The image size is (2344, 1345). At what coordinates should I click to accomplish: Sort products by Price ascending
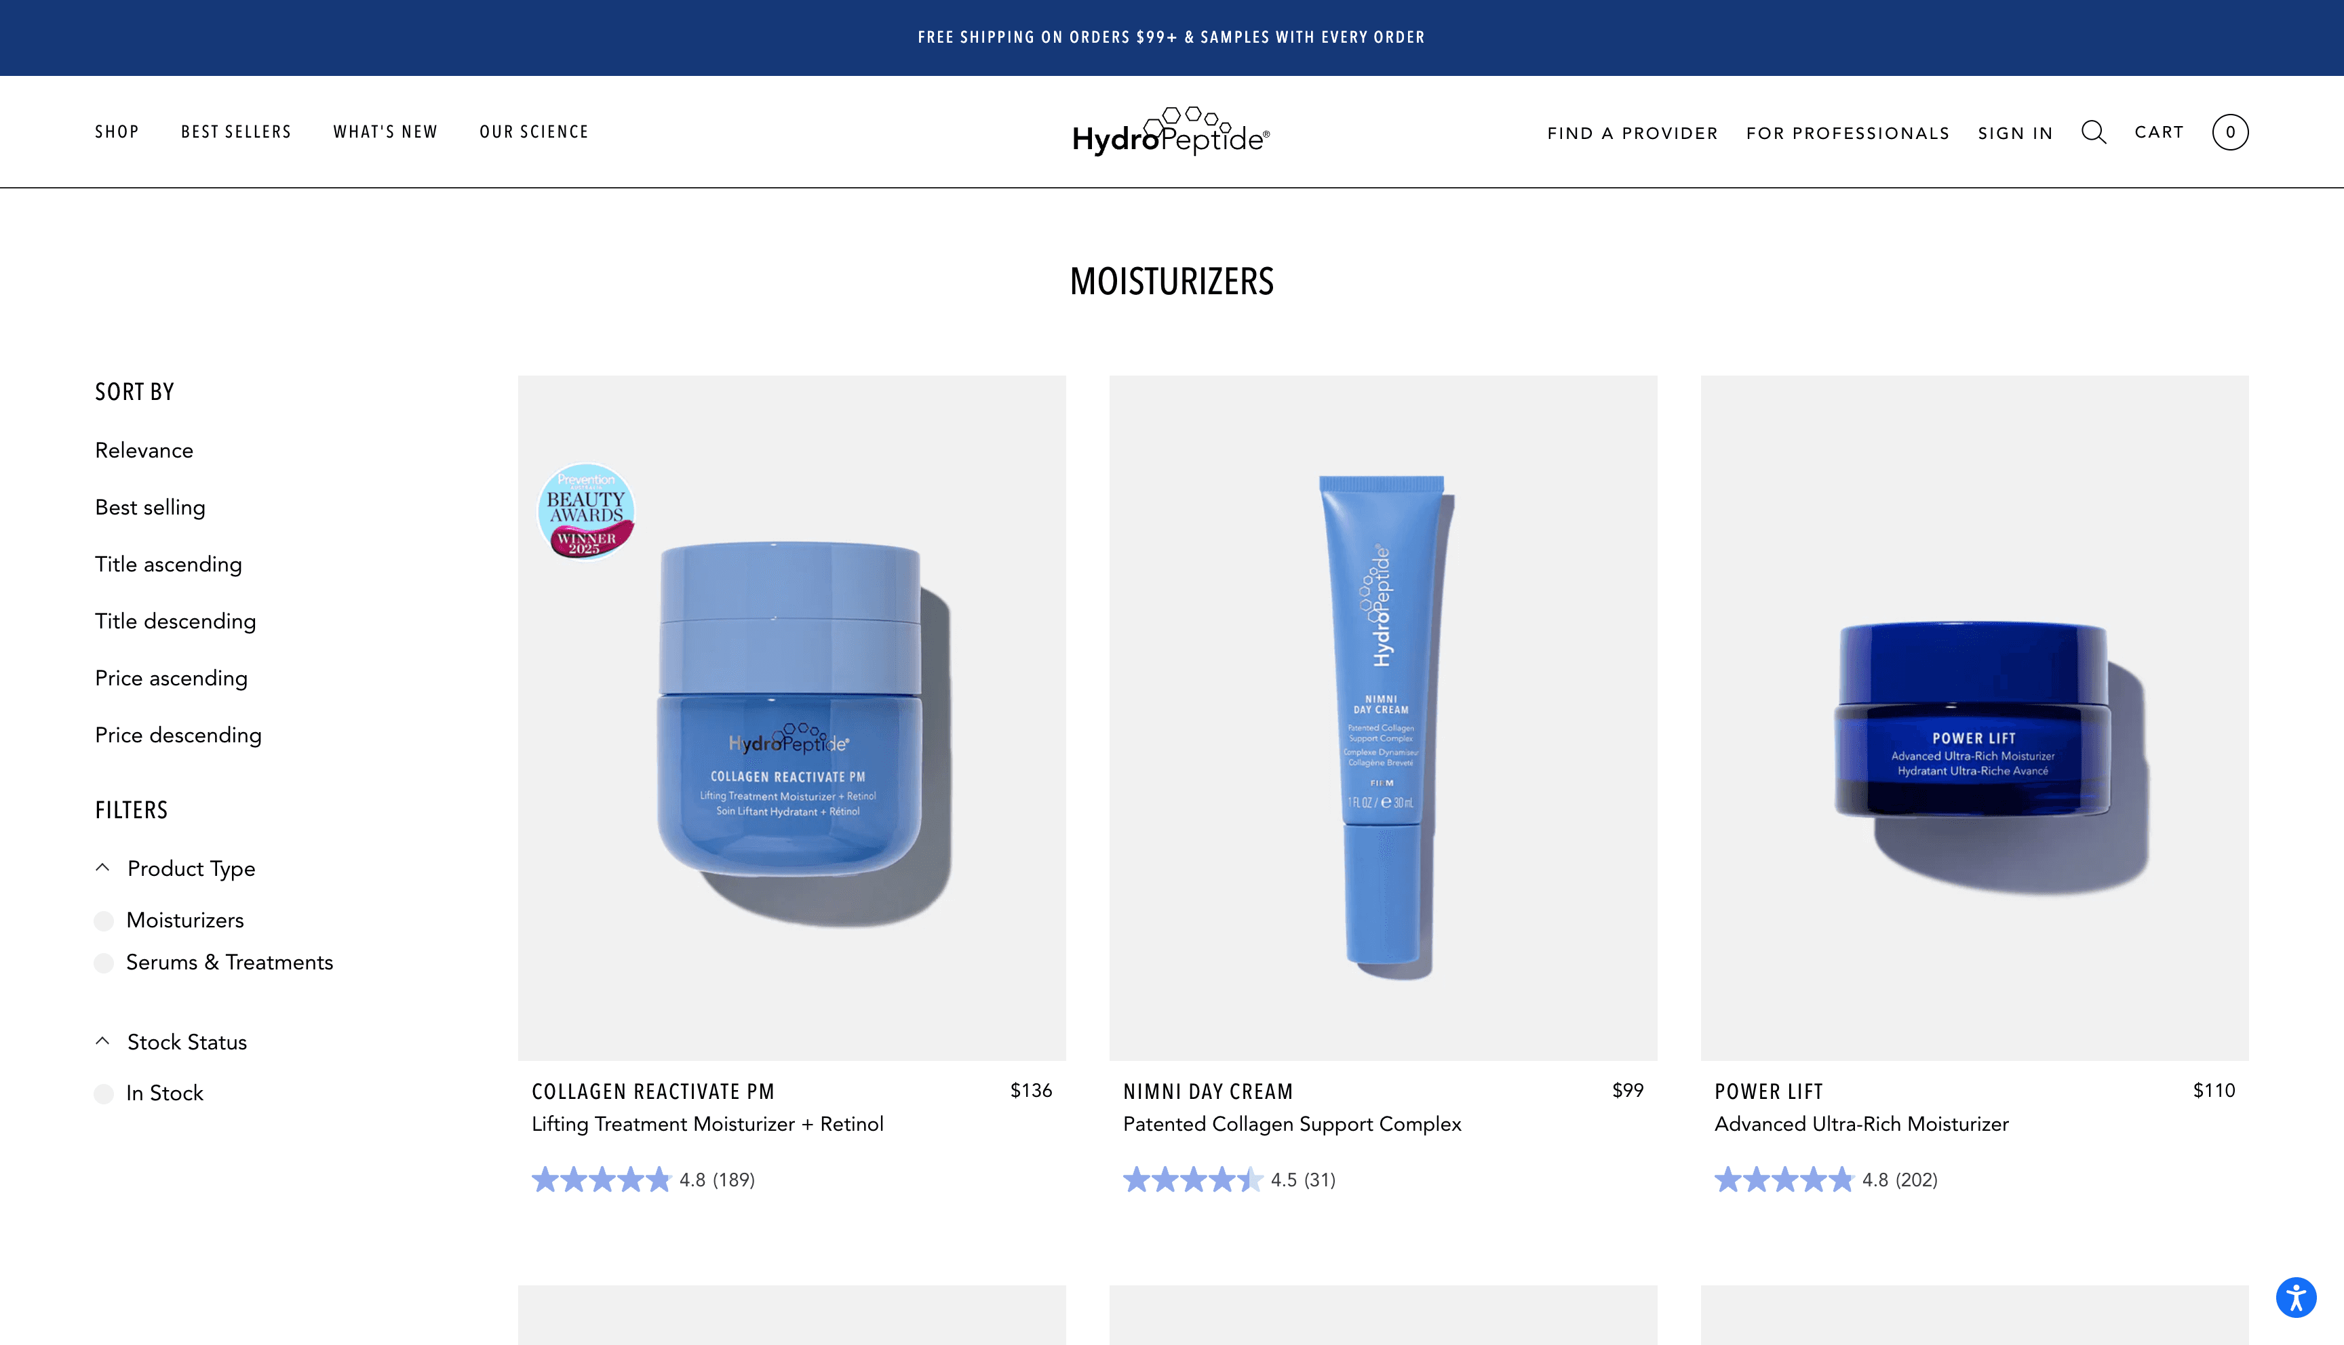172,678
